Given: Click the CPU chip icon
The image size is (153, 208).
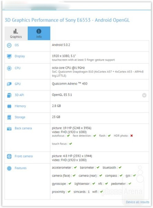Looking at the screenshot, I should tap(9, 68).
